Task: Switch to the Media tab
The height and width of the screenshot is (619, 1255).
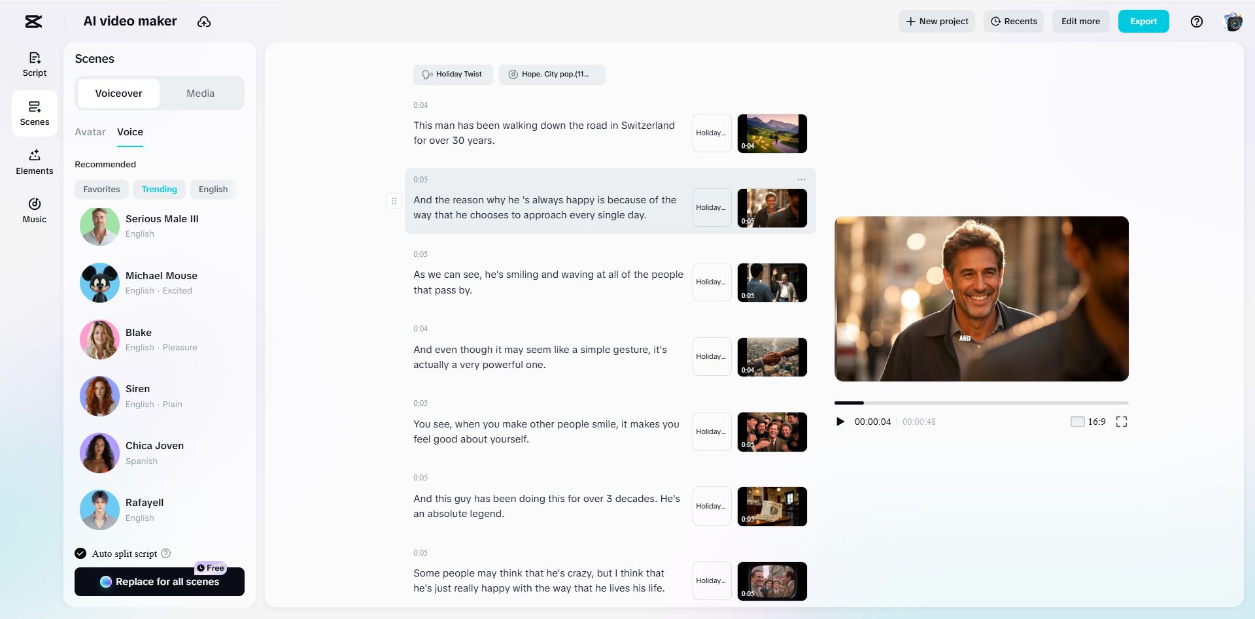Action: (201, 93)
